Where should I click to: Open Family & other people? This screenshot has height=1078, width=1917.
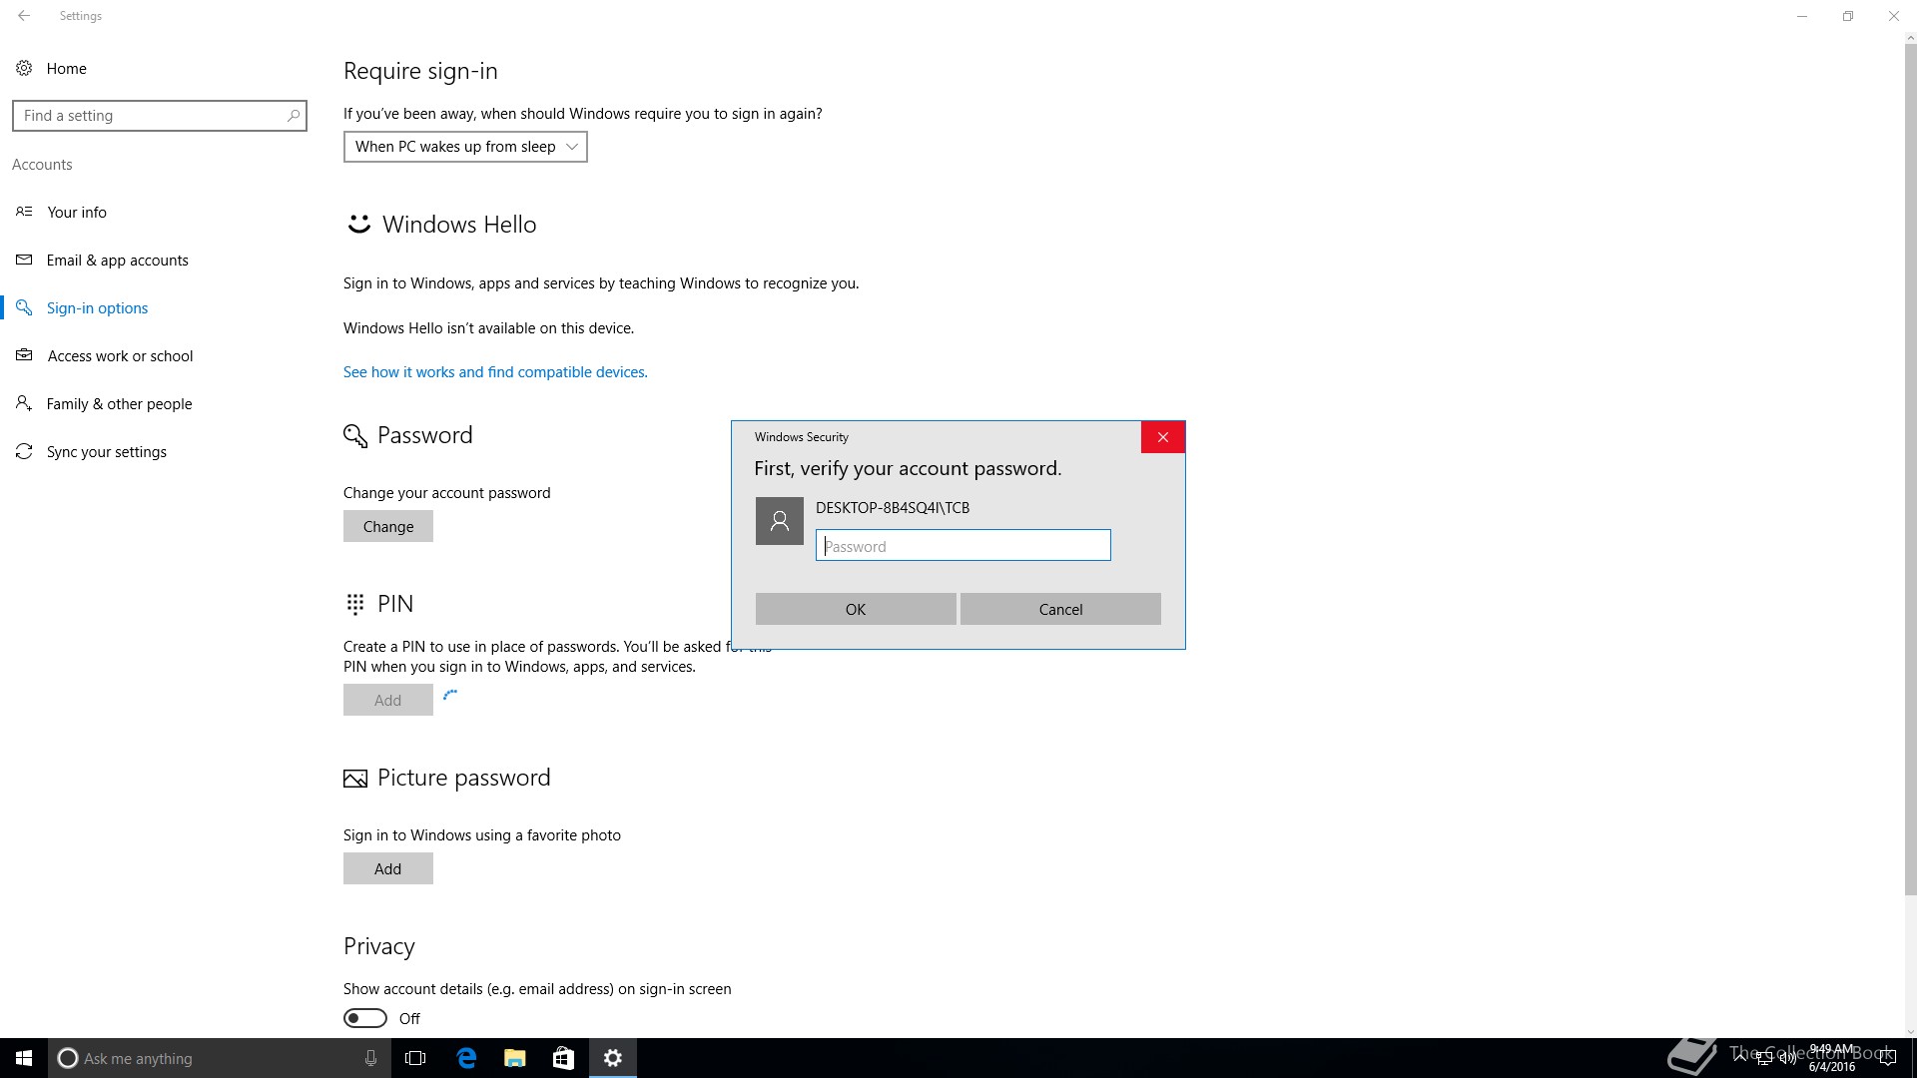[119, 403]
